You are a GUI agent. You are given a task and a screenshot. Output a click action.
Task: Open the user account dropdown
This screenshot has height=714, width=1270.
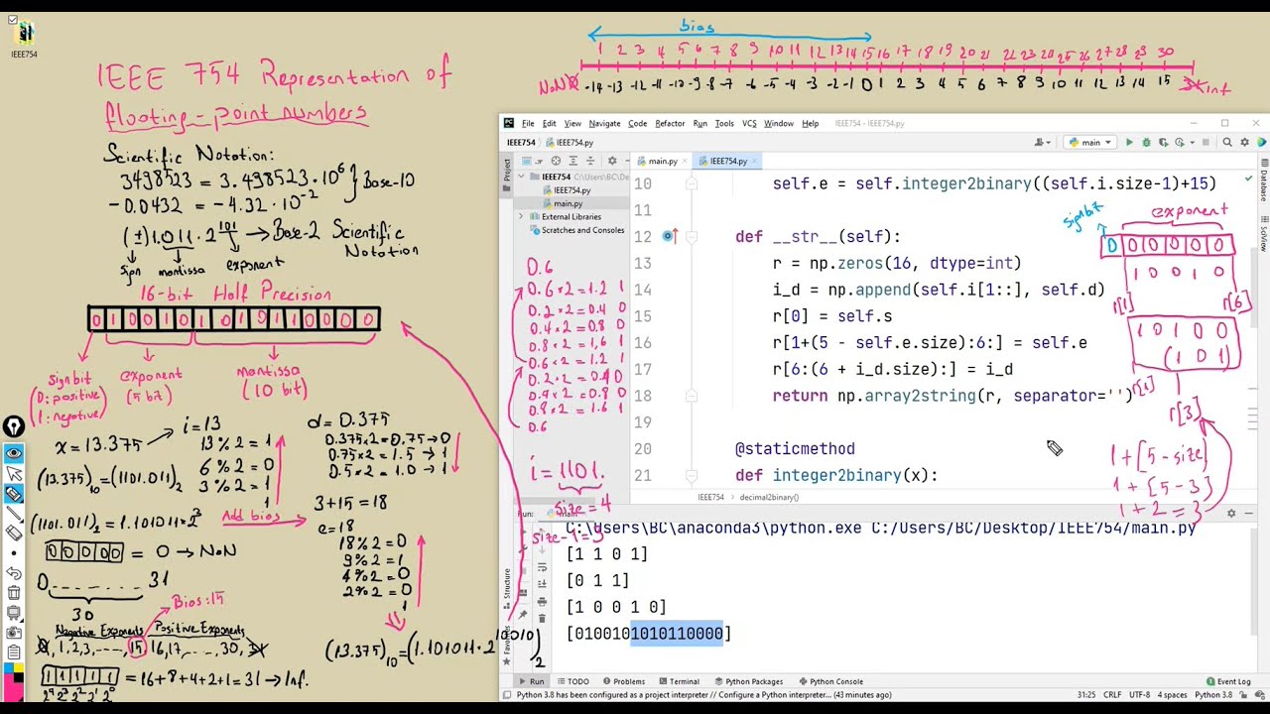coord(1043,142)
